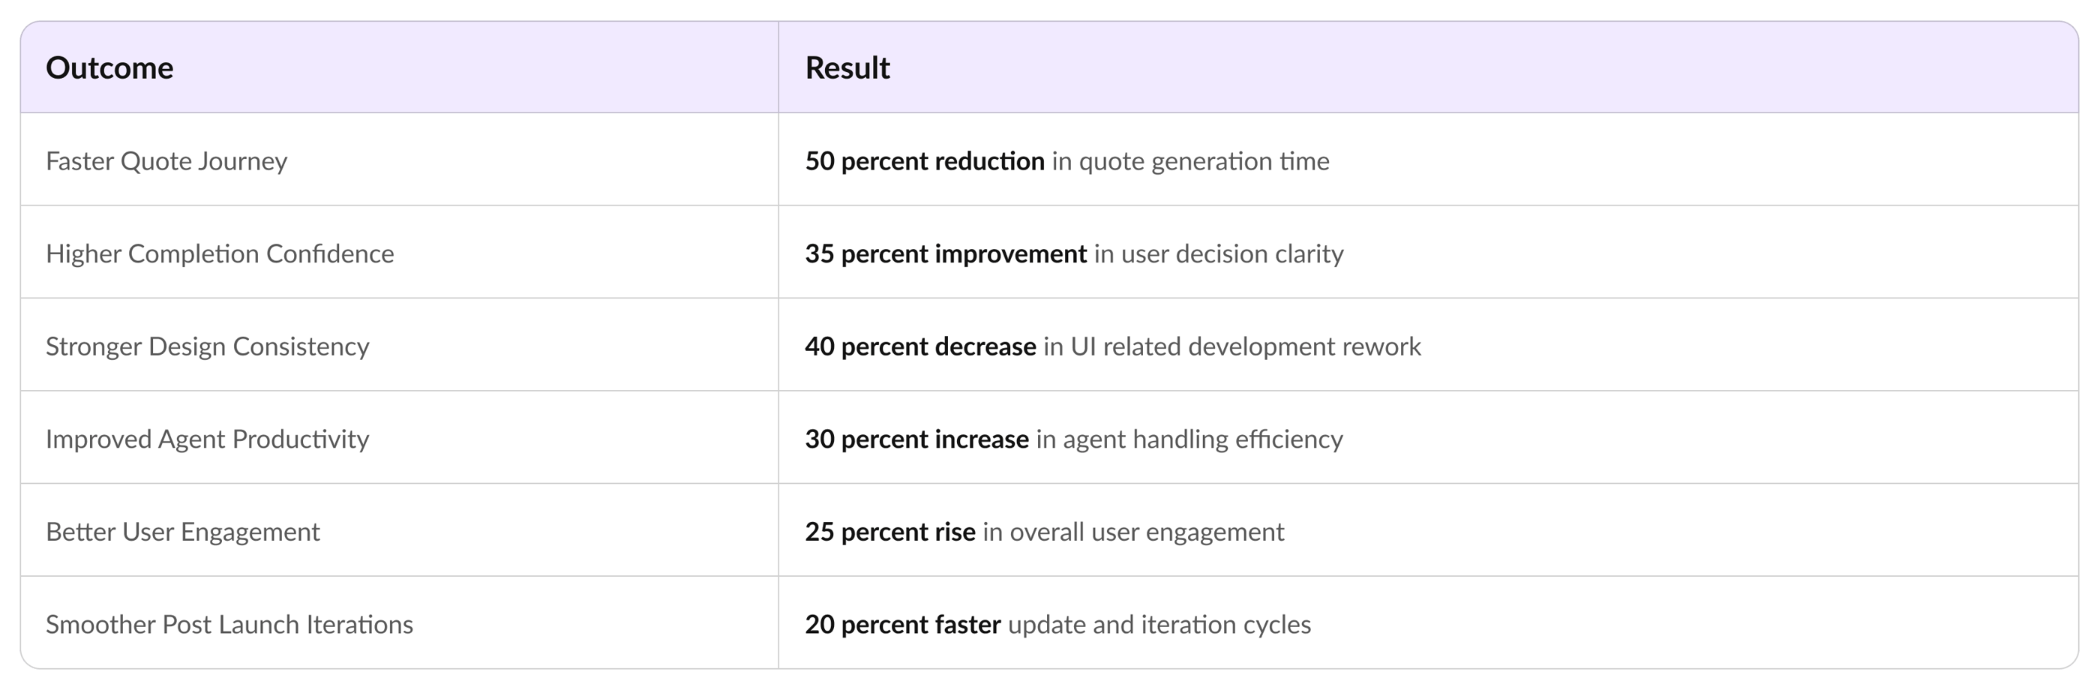Select the Stronger Design Consistency cell
2100x690 pixels.
207,346
